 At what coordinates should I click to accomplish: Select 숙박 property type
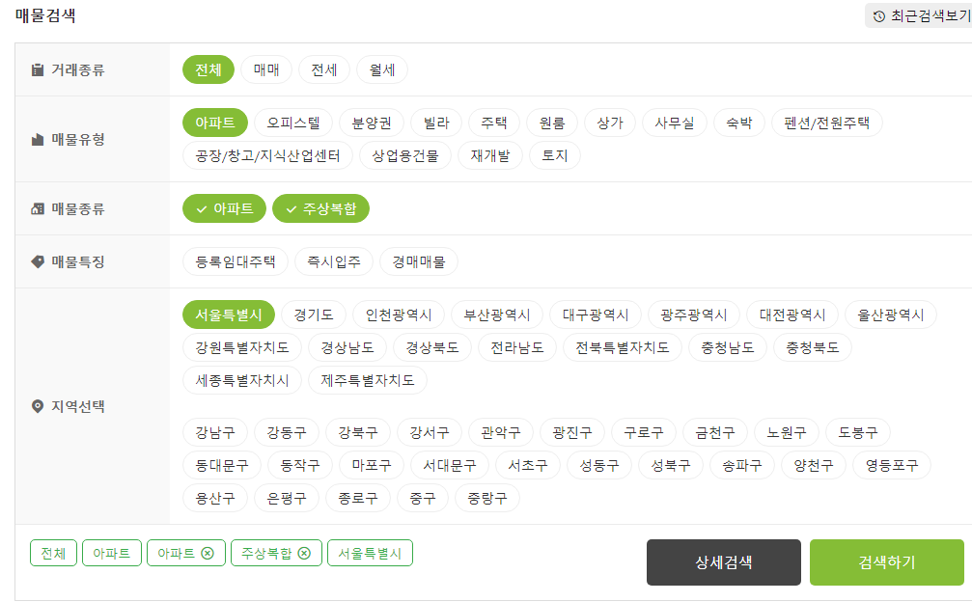[x=739, y=123]
